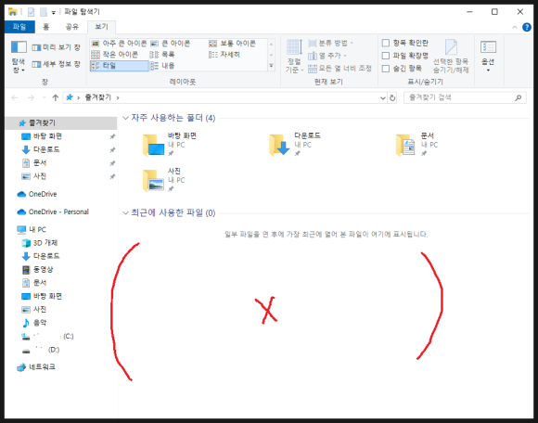Switch to the 홈 ribbon tab
The image size is (538, 423).
(46, 27)
